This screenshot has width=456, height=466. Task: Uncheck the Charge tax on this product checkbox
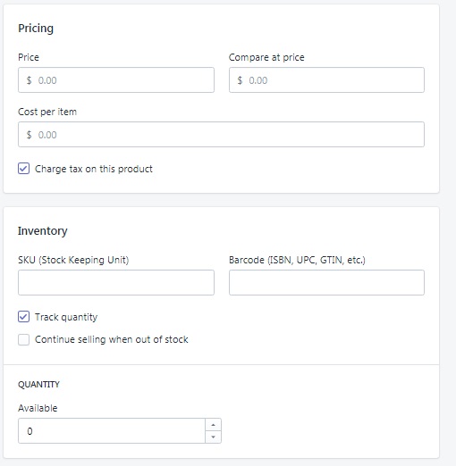tap(23, 169)
